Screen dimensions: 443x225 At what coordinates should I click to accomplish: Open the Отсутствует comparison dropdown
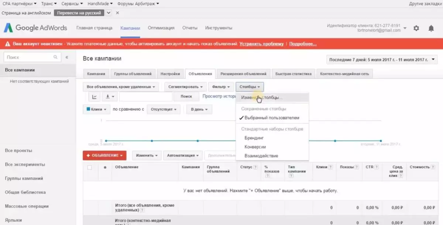tap(164, 109)
